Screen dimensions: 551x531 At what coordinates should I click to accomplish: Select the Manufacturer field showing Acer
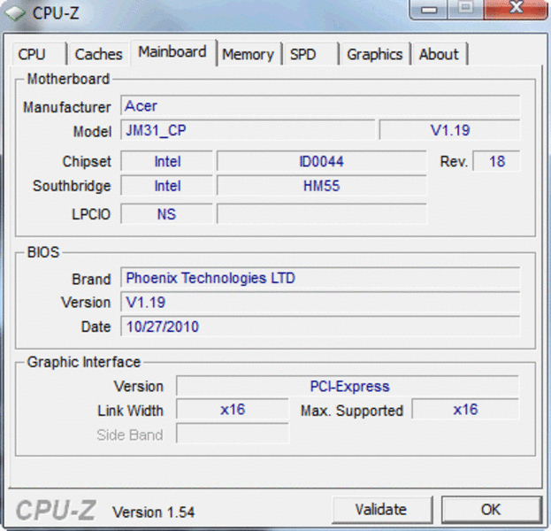[320, 105]
